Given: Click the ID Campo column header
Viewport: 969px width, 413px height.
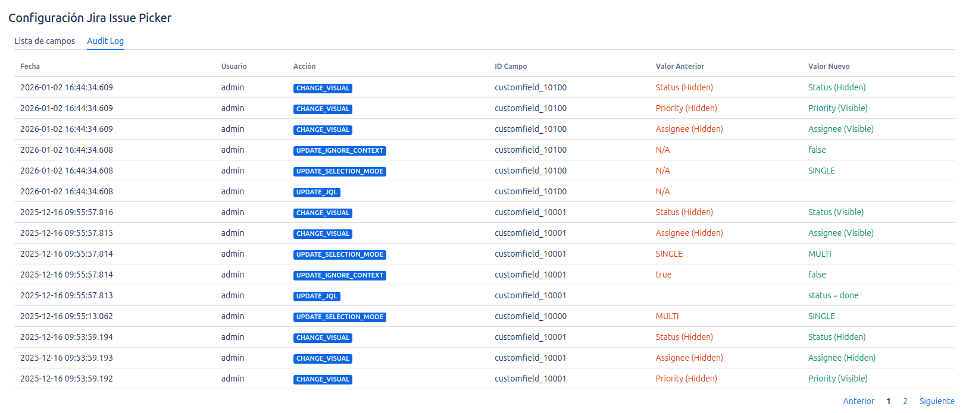Looking at the screenshot, I should [511, 67].
